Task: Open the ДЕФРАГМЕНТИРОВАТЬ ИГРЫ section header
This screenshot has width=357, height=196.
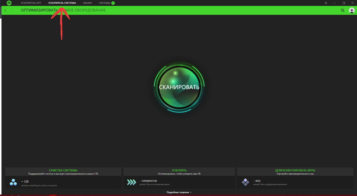Action: (295, 170)
